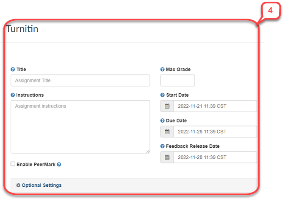
Task: Click the Start Date label text
Action: pos(177,95)
